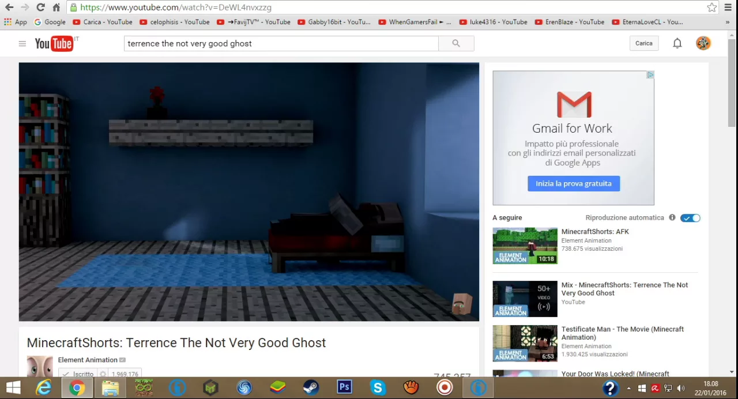Open Internet Explorer from the taskbar
This screenshot has height=399, width=738.
43,388
